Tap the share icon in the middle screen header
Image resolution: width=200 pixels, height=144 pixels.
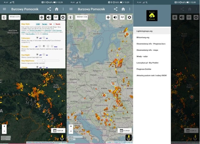pyautogui.click(x=116, y=9)
